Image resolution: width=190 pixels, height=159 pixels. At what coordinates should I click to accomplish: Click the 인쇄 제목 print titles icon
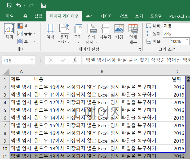pos(133,29)
